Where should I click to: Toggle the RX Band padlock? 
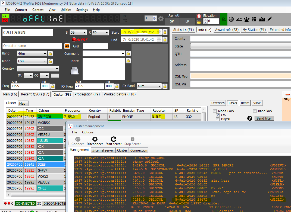[165, 86]
